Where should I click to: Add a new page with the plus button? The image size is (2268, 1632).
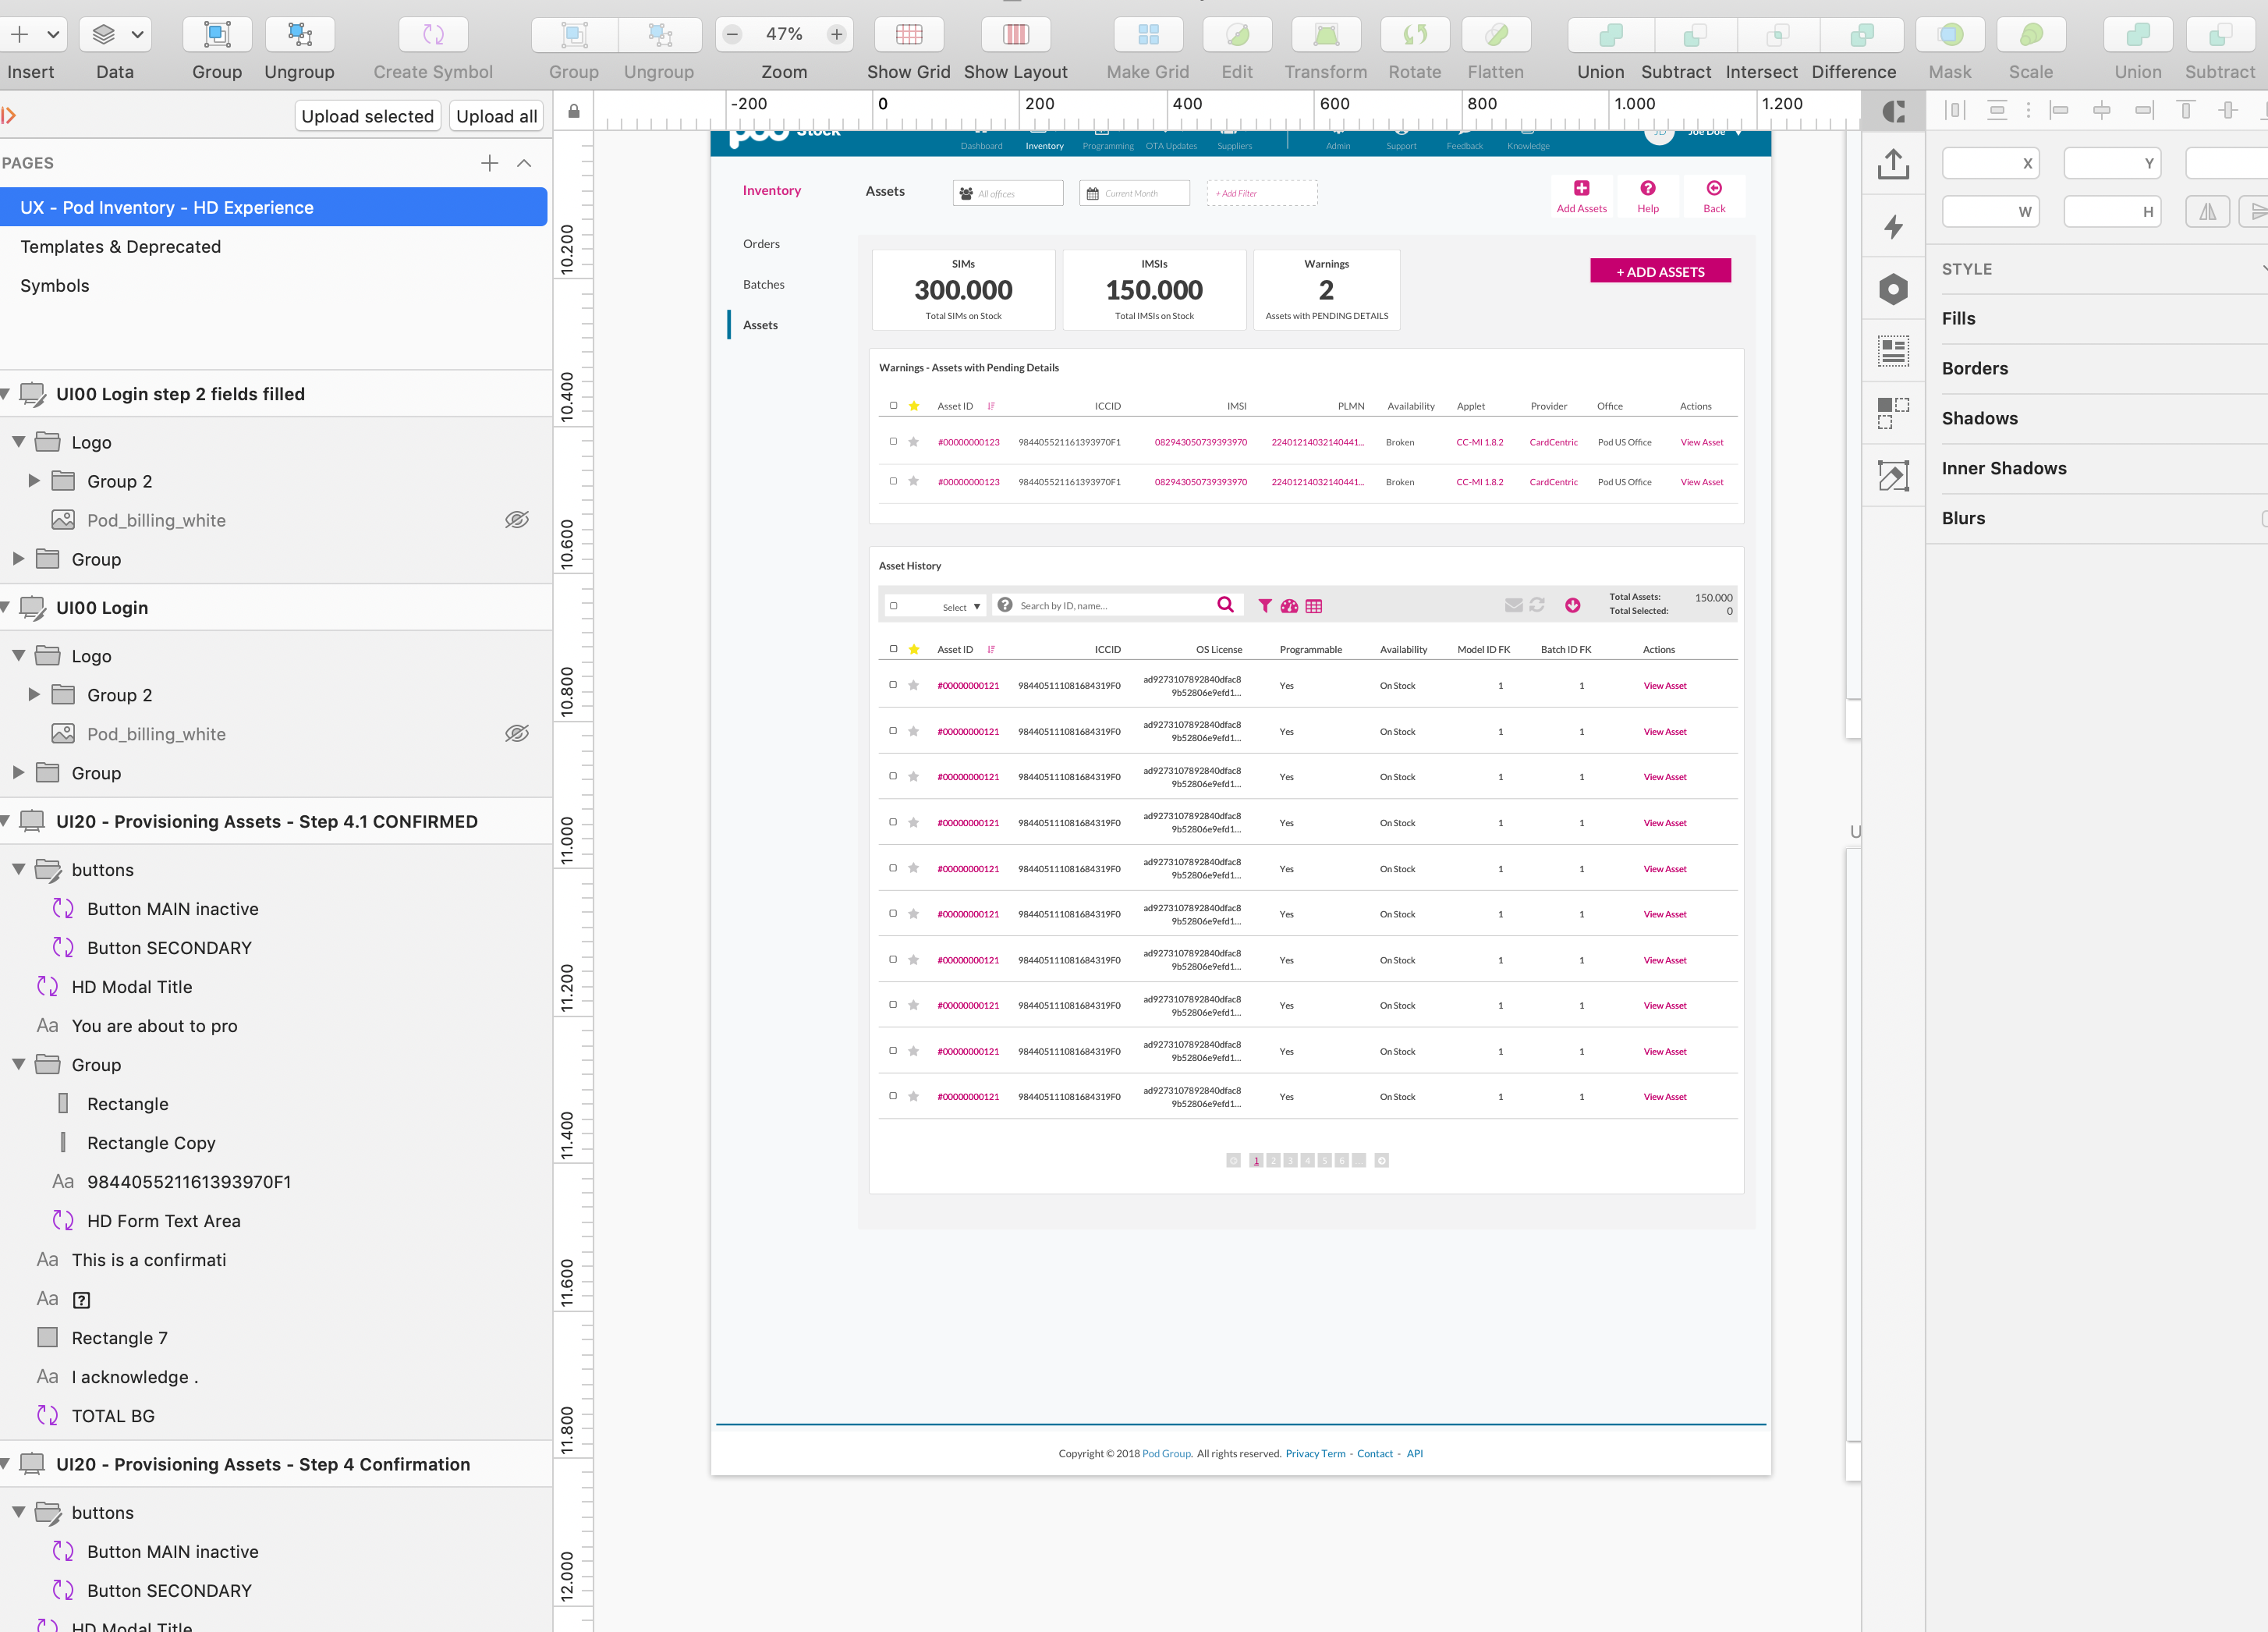(489, 163)
